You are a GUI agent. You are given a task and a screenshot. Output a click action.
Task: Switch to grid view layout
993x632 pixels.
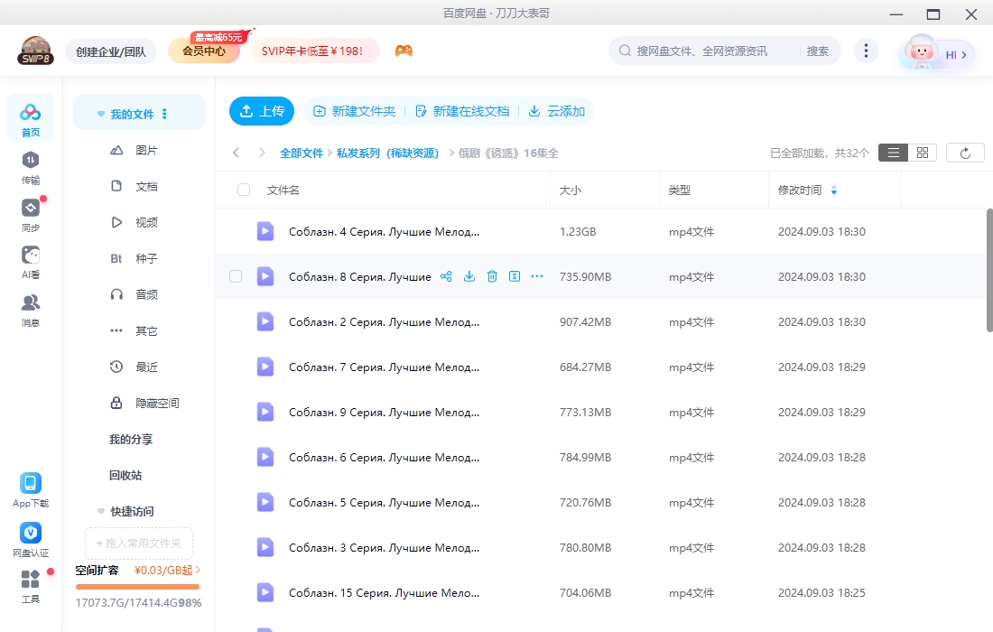922,152
